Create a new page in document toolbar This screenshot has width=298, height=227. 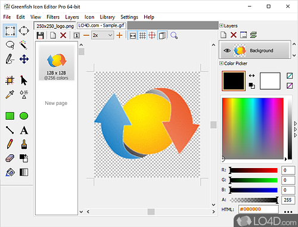53,36
